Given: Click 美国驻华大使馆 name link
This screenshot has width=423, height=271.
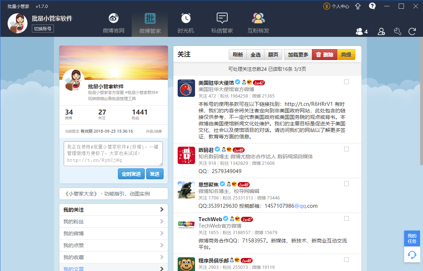Looking at the screenshot, I should click(216, 83).
